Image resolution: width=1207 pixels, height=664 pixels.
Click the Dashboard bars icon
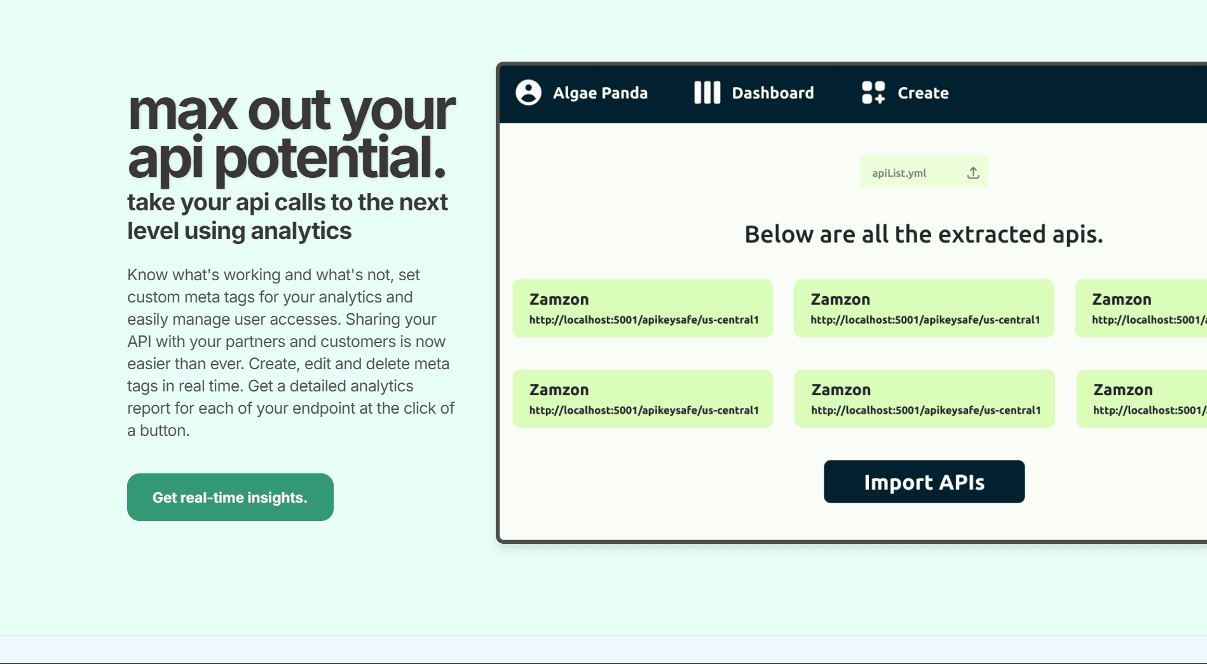[x=707, y=93]
